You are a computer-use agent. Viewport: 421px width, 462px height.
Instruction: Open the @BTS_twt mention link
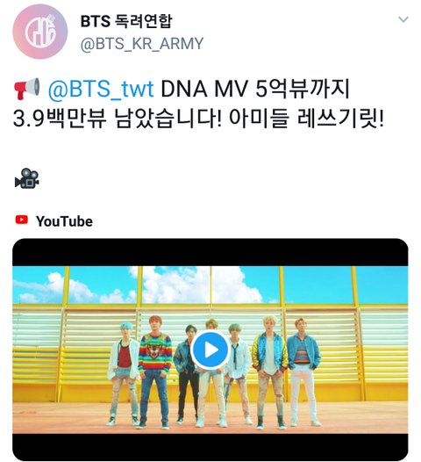(x=101, y=89)
